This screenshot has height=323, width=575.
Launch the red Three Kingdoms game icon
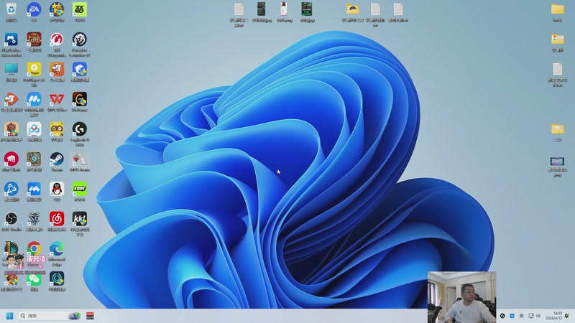(x=34, y=39)
